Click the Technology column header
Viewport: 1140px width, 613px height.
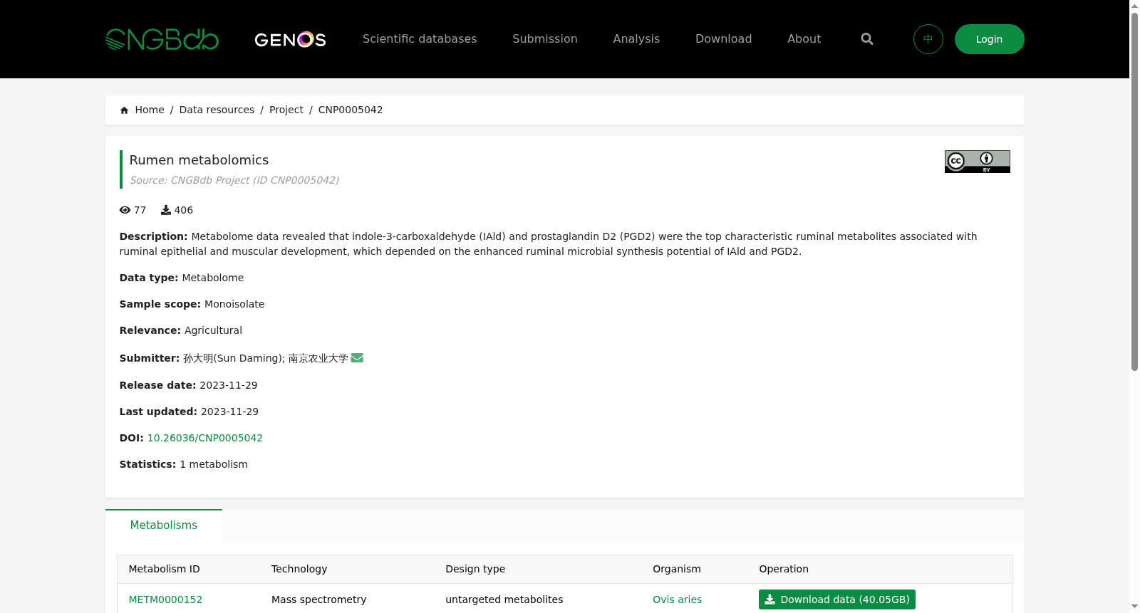coord(299,569)
